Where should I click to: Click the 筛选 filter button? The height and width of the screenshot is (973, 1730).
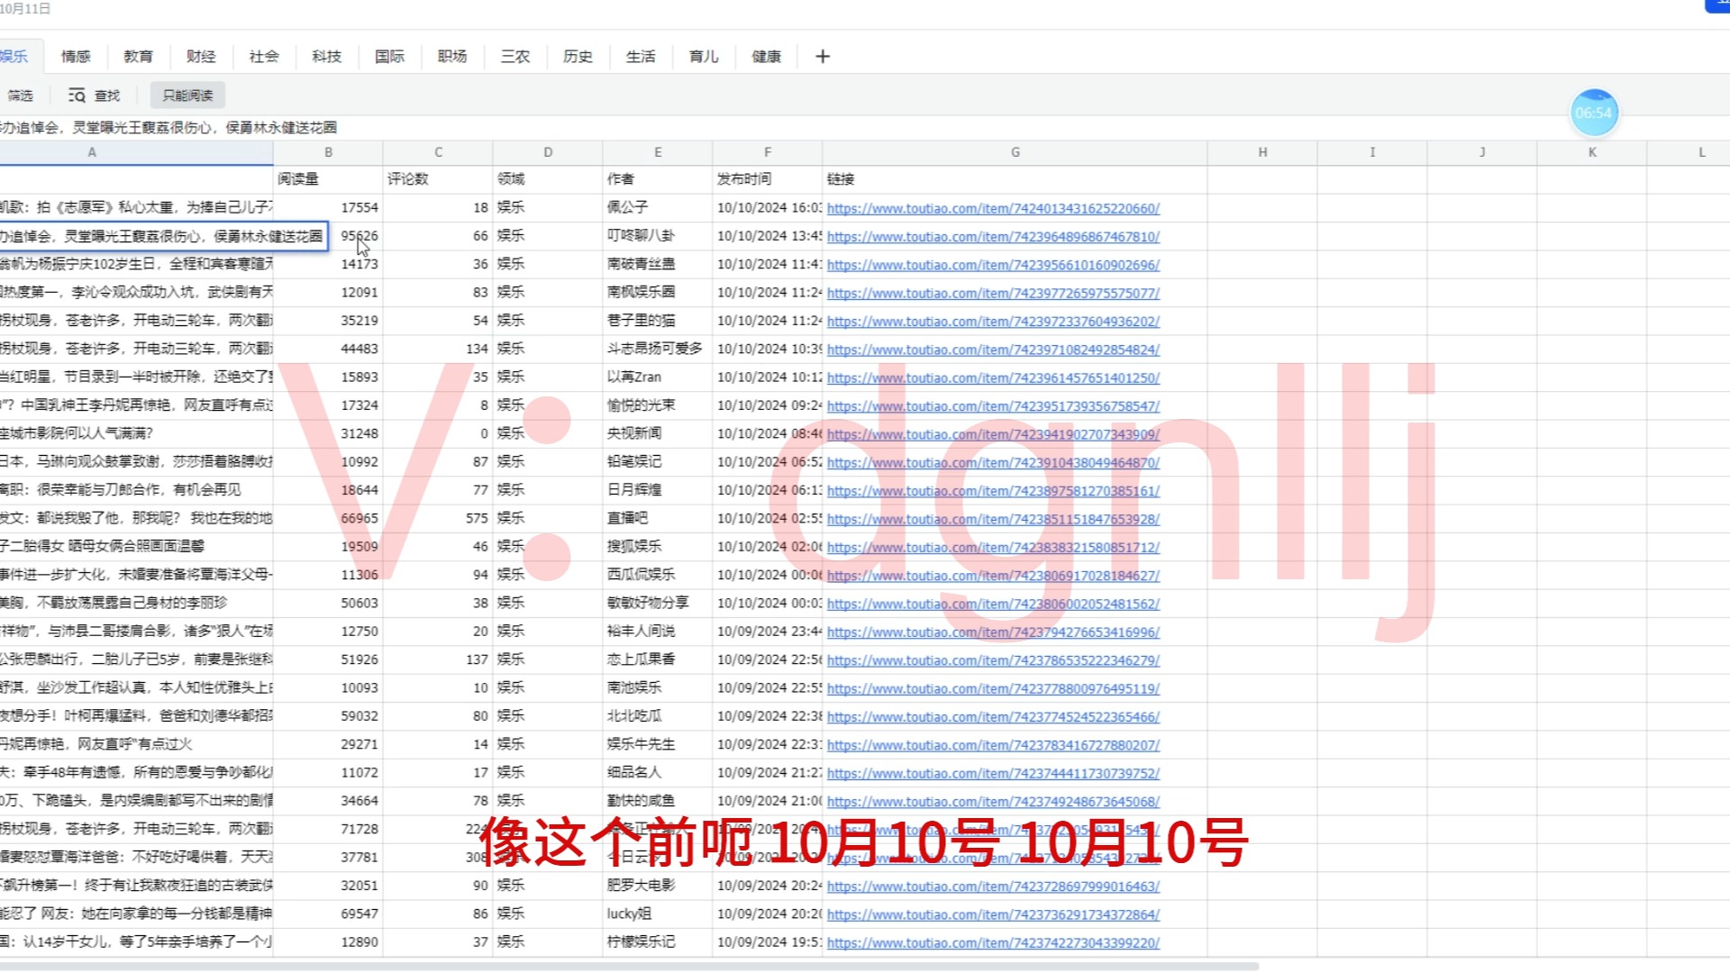point(19,95)
